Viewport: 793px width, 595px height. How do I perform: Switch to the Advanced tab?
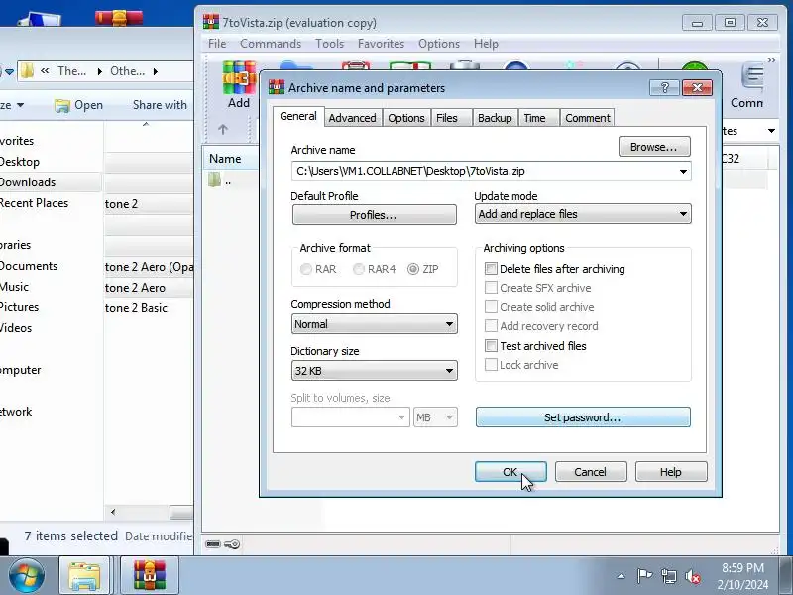point(353,118)
